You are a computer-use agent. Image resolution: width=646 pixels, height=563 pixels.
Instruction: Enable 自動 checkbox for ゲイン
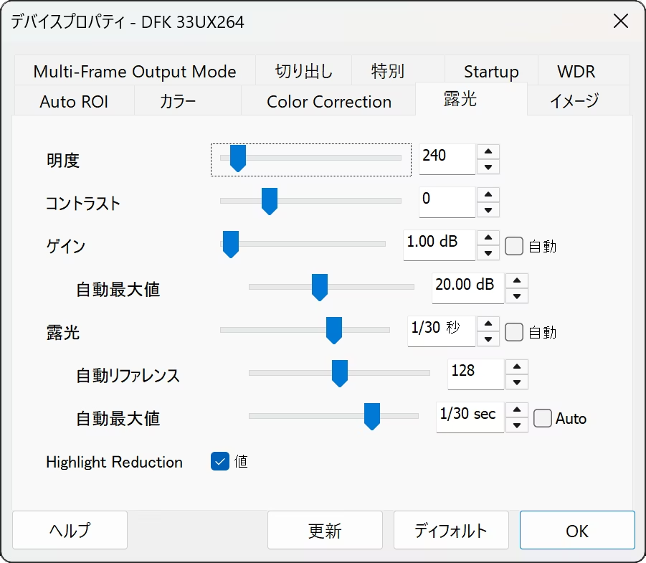click(514, 246)
